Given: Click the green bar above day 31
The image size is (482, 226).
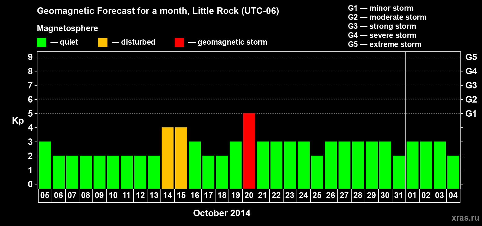Looking at the screenshot, I should tap(399, 172).
